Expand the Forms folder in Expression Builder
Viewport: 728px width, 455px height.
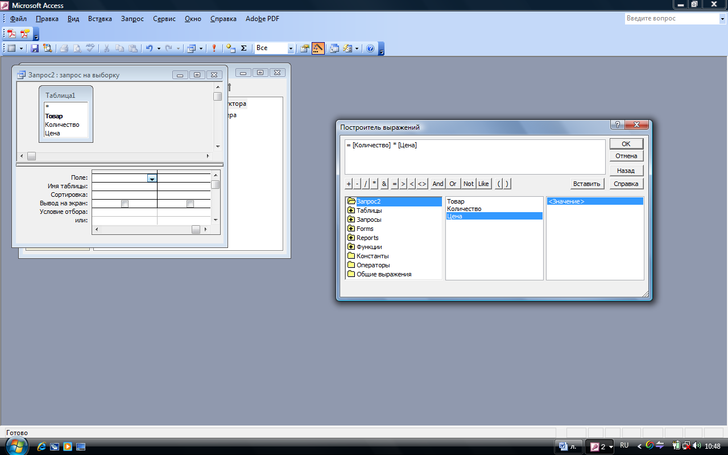351,229
